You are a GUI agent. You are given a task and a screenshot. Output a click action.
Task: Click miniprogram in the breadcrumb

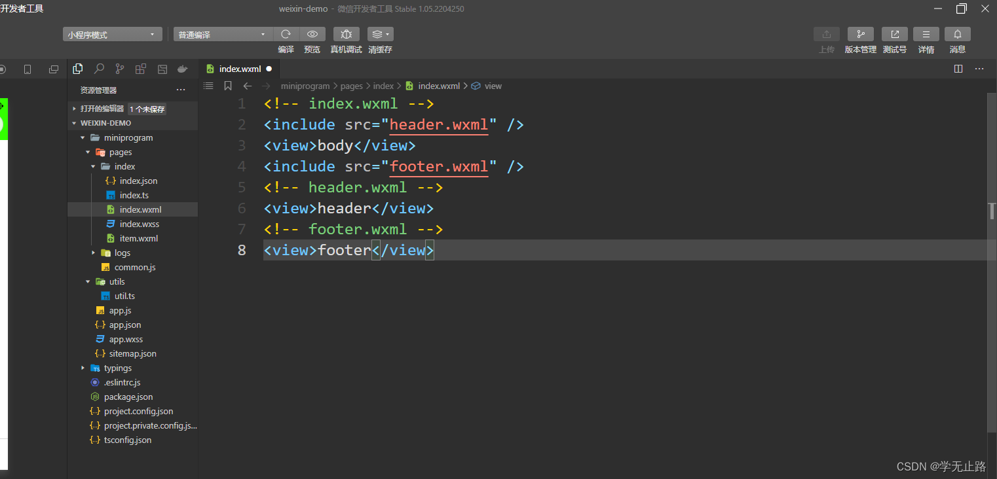point(305,86)
